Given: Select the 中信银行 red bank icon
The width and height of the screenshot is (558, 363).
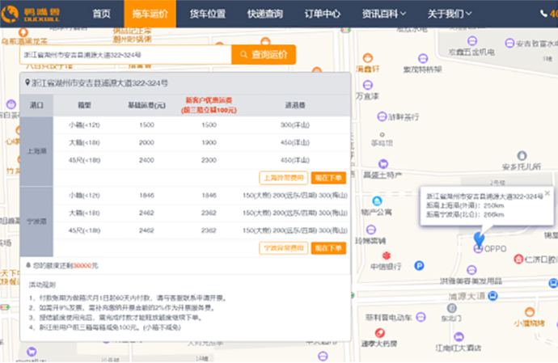Looking at the screenshot, I should tap(387, 255).
